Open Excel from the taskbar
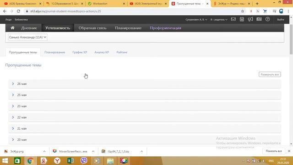The width and height of the screenshot is (293, 165). point(71,161)
